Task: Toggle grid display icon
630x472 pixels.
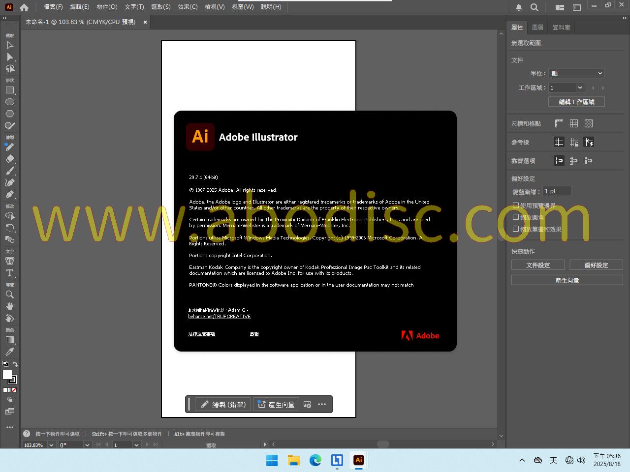Action: (x=574, y=123)
